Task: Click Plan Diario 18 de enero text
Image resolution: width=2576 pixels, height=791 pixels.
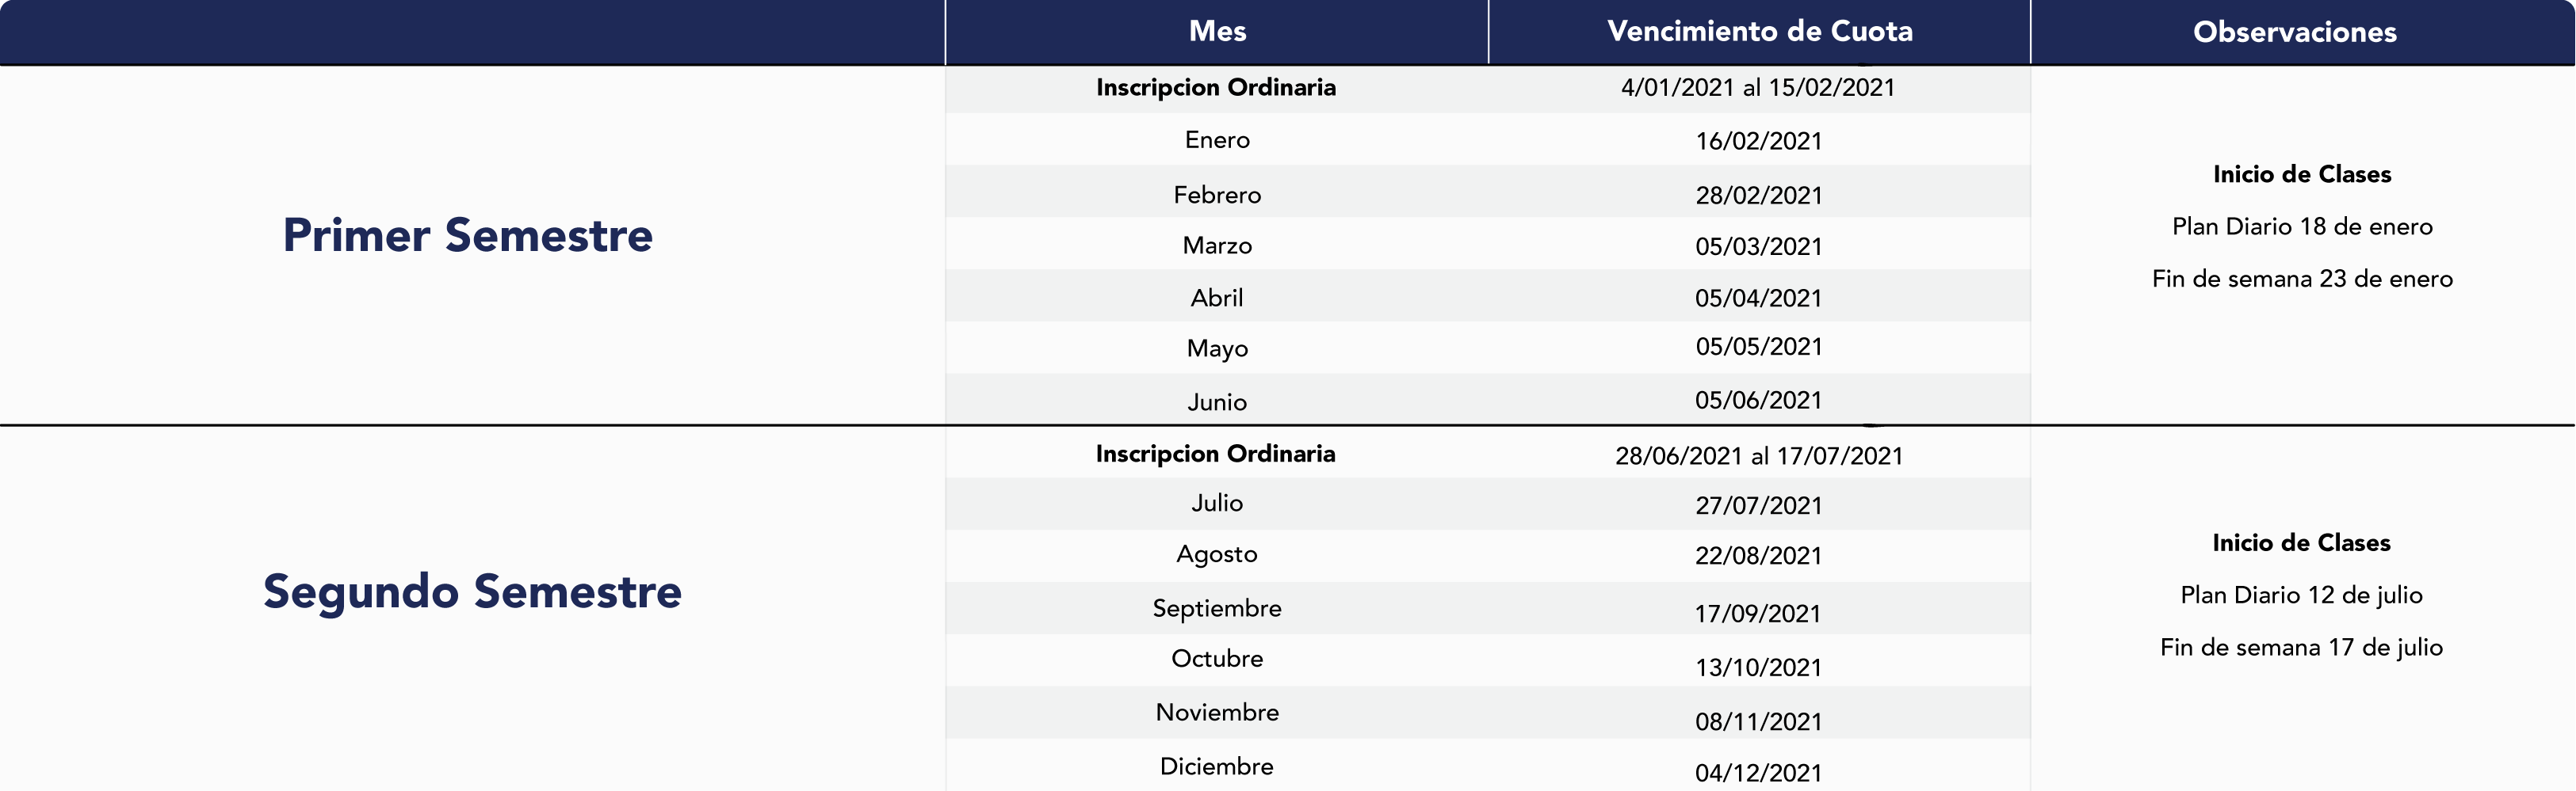Action: pyautogui.click(x=2302, y=226)
